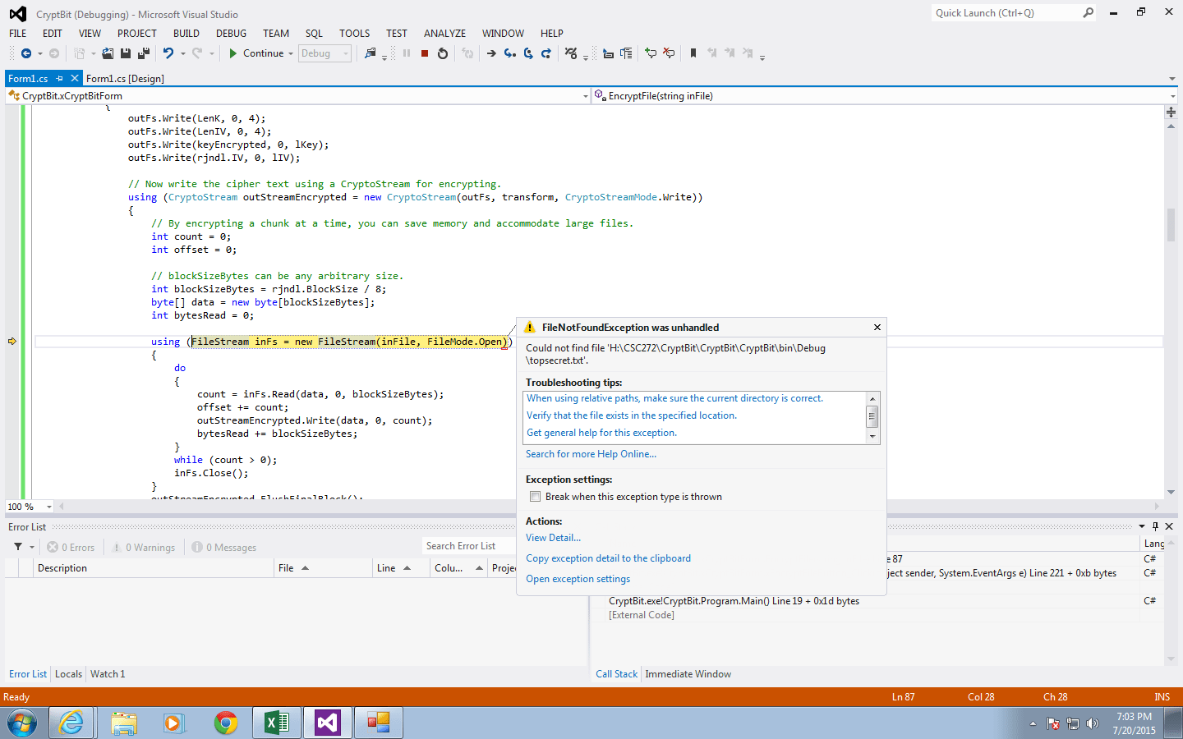Open the Continue button dropdown arrow

291,53
